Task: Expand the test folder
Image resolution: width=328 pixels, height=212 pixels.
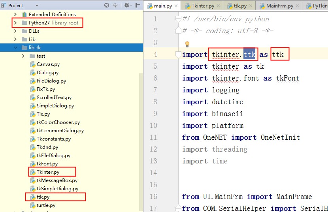Action: click(x=23, y=56)
